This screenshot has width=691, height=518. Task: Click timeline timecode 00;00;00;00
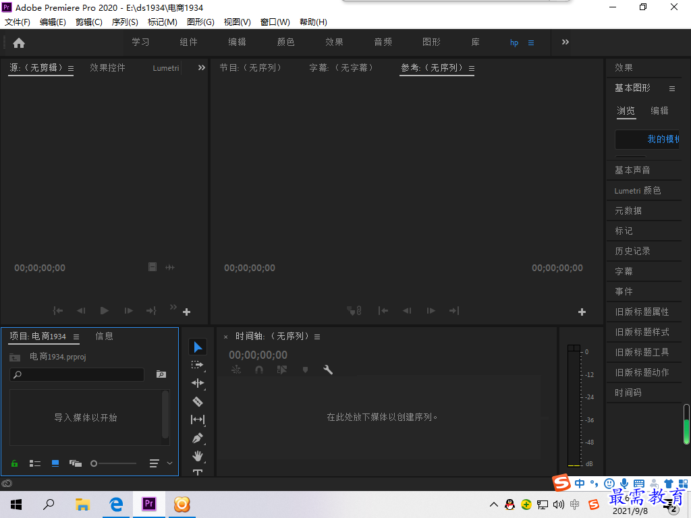click(258, 355)
